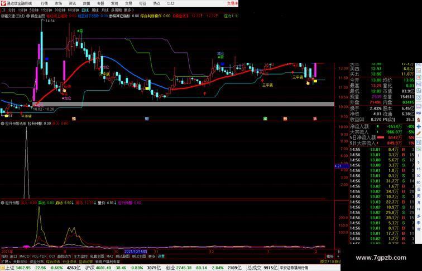Select the 30 minute shortcut in sidebar
The width and height of the screenshot is (422, 271).
tap(419, 176)
